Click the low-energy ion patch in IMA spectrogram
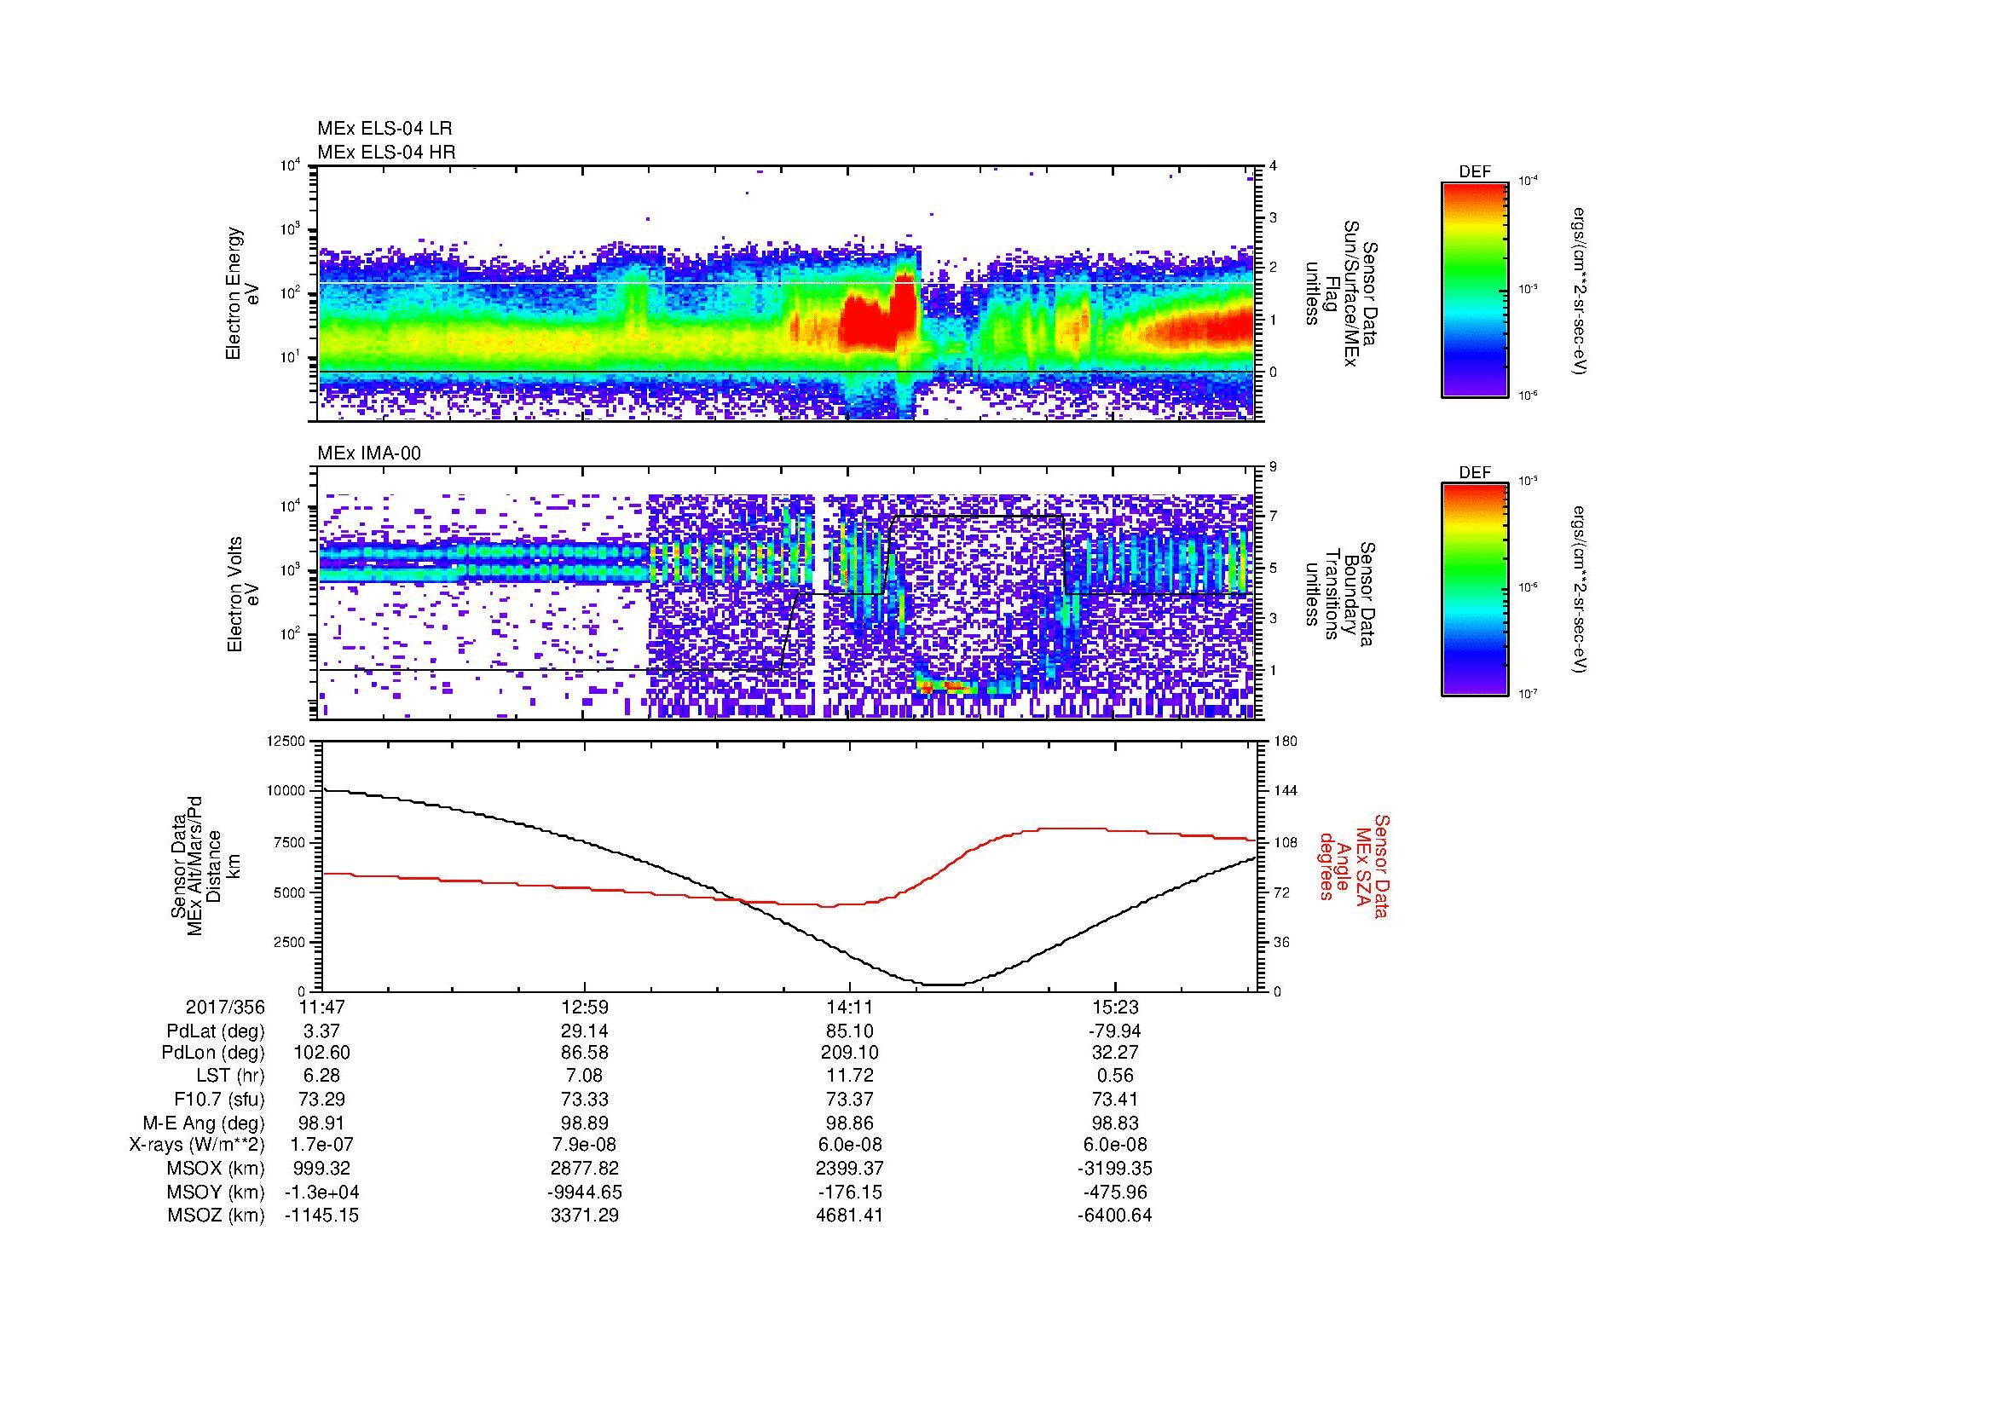 (x=946, y=686)
